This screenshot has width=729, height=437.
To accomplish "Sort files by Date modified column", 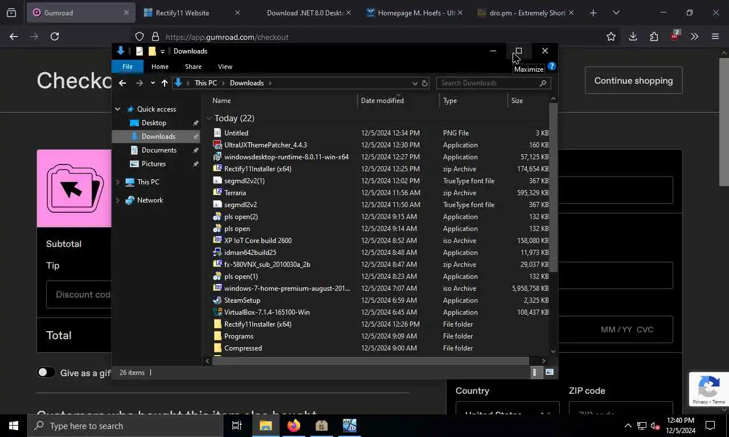I will click(x=382, y=101).
